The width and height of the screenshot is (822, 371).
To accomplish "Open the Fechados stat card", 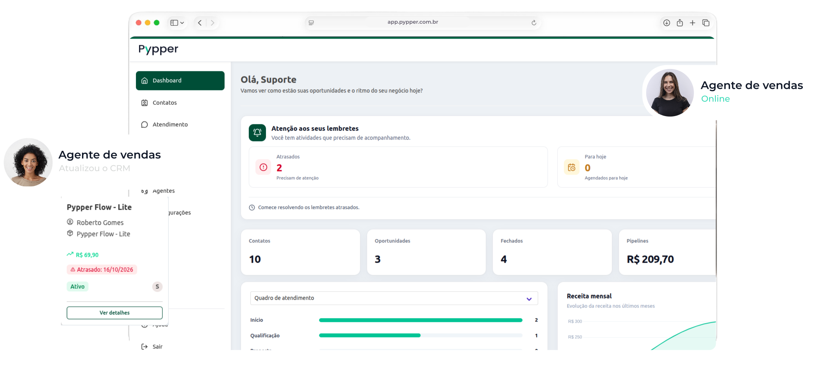I will [552, 252].
